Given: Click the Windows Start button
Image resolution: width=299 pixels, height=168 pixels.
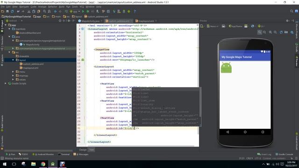Looking at the screenshot, I should click(x=4, y=164).
